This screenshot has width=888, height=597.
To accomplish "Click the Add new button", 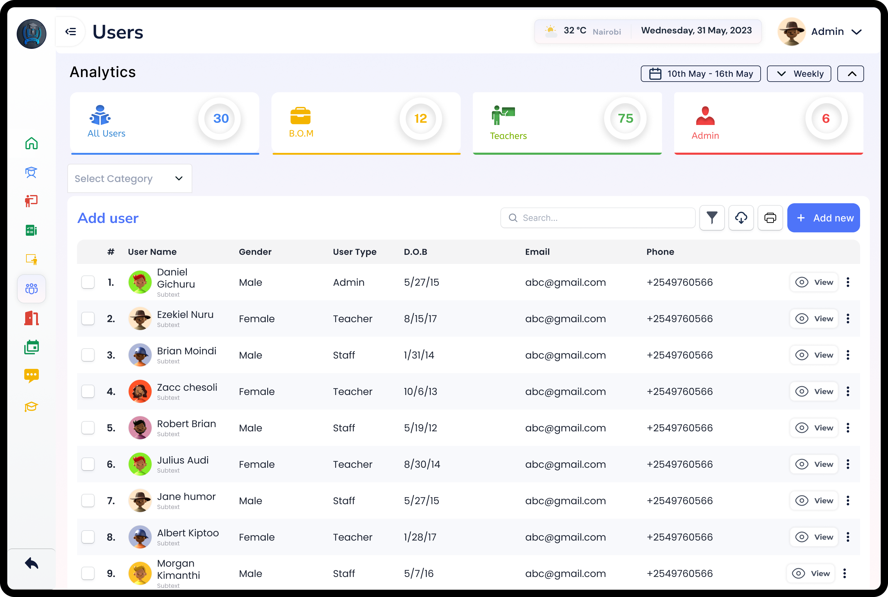I will coord(823,218).
